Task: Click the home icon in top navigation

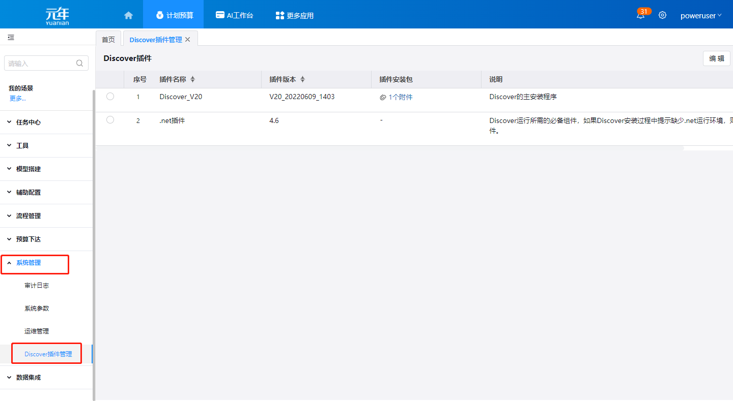Action: [128, 15]
